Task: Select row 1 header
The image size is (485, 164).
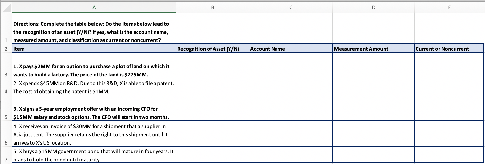Action: [x=6, y=28]
